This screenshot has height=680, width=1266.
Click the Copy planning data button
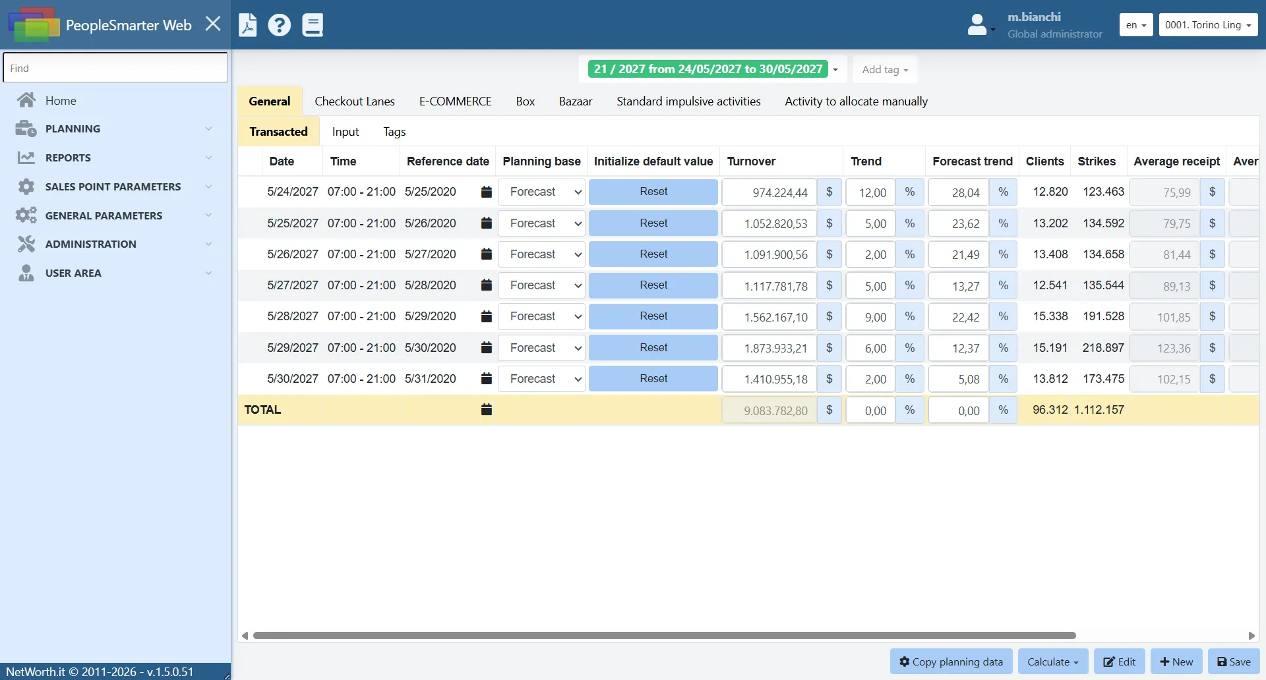point(951,662)
